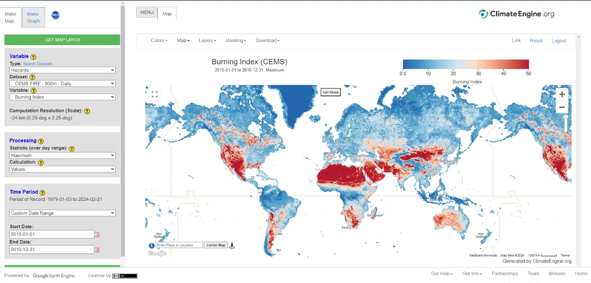Open the Masking menu

coord(236,40)
